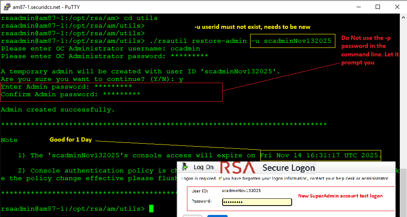The image size is (407, 217).
Task: Click the terminal scrollbar up arrow
Action: click(403, 17)
